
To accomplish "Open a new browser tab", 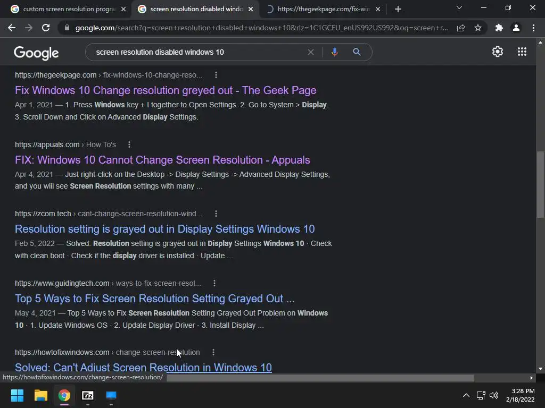I will (398, 9).
